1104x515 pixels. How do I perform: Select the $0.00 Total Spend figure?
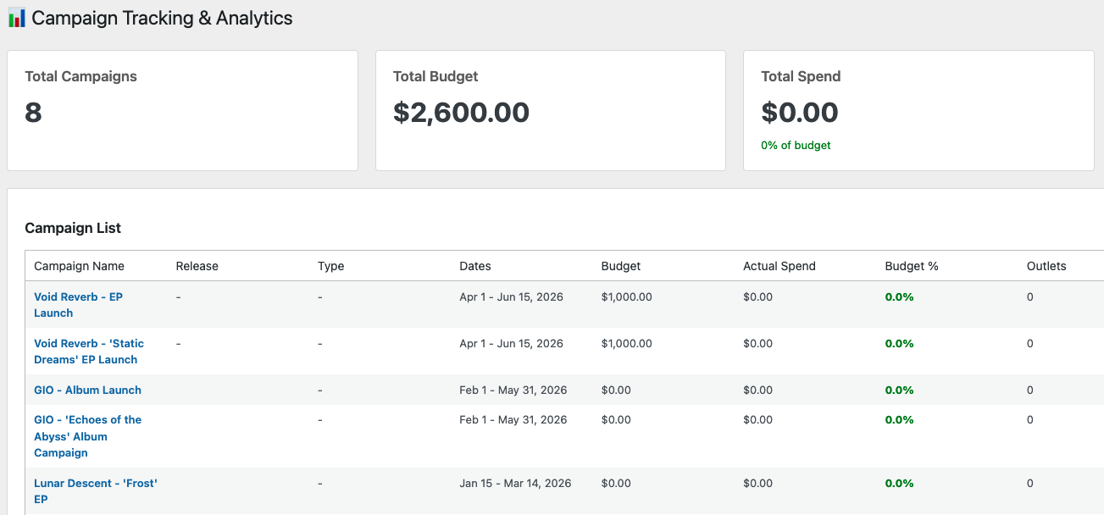tap(799, 113)
